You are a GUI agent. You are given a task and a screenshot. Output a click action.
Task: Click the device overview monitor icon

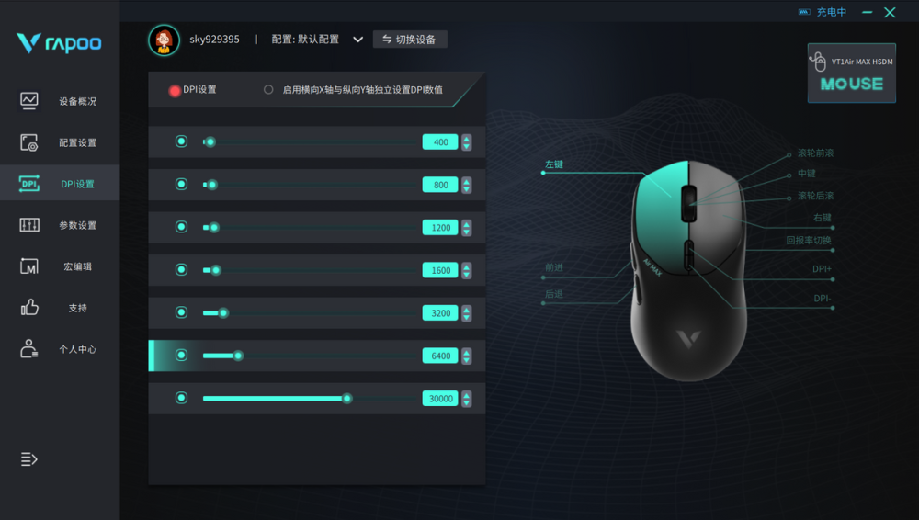(29, 101)
